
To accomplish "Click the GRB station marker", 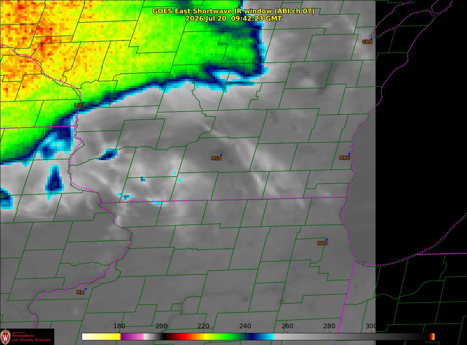I will click(x=371, y=39).
